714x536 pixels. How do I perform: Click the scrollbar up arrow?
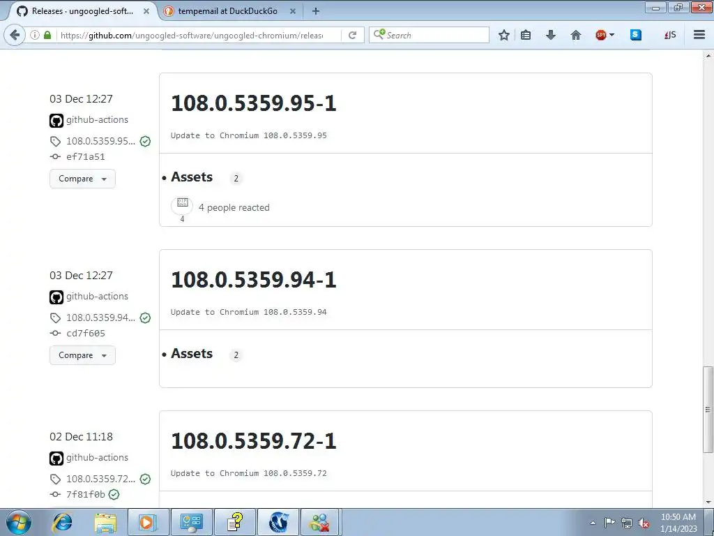pyautogui.click(x=708, y=56)
